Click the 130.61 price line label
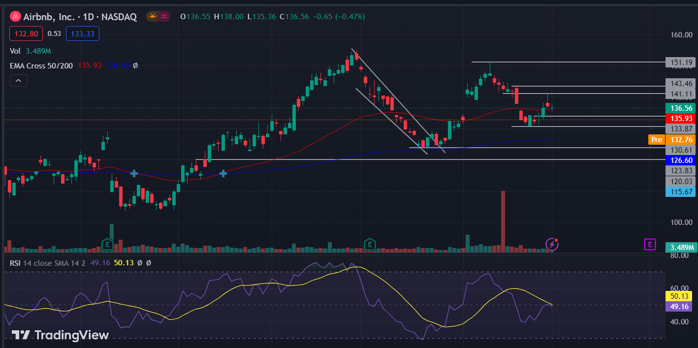The width and height of the screenshot is (698, 348). point(679,150)
